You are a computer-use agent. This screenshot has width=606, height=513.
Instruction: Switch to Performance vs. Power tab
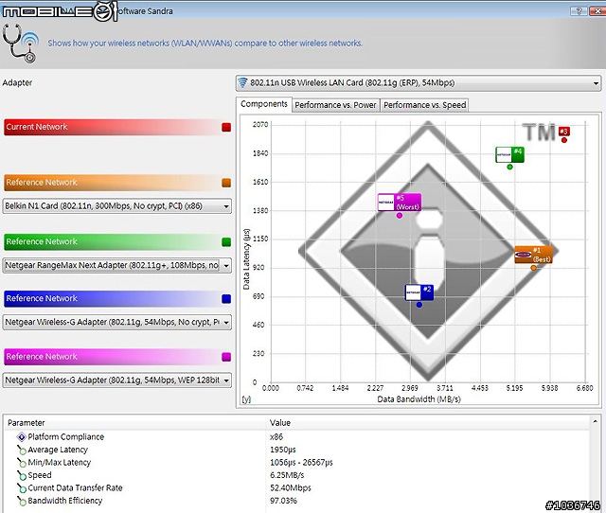point(335,105)
